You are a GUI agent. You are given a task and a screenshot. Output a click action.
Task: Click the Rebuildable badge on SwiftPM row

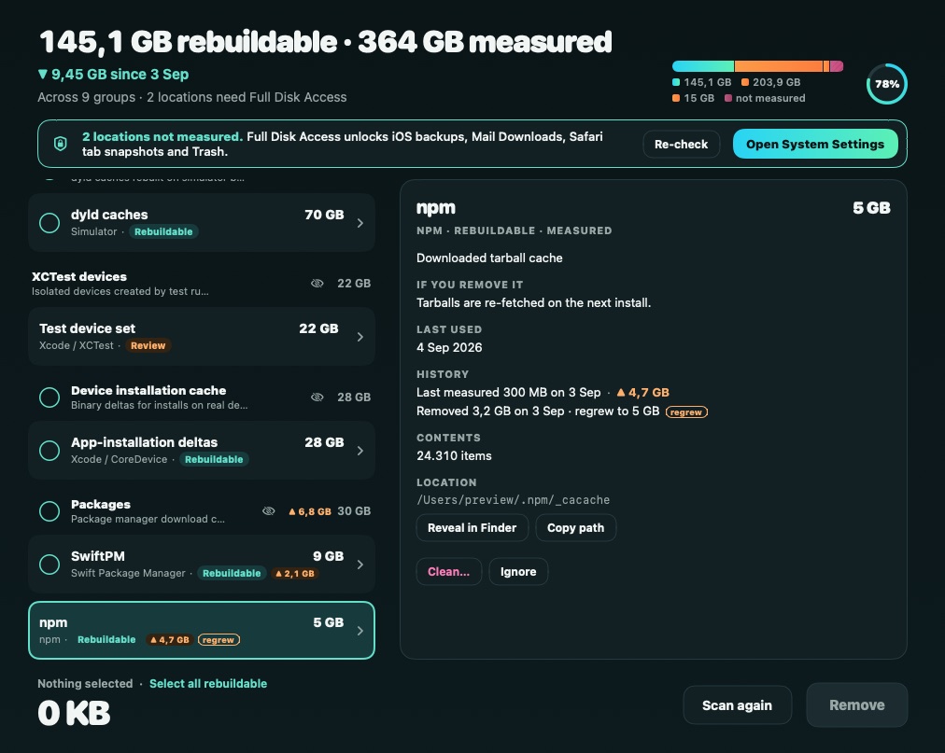[x=232, y=573]
